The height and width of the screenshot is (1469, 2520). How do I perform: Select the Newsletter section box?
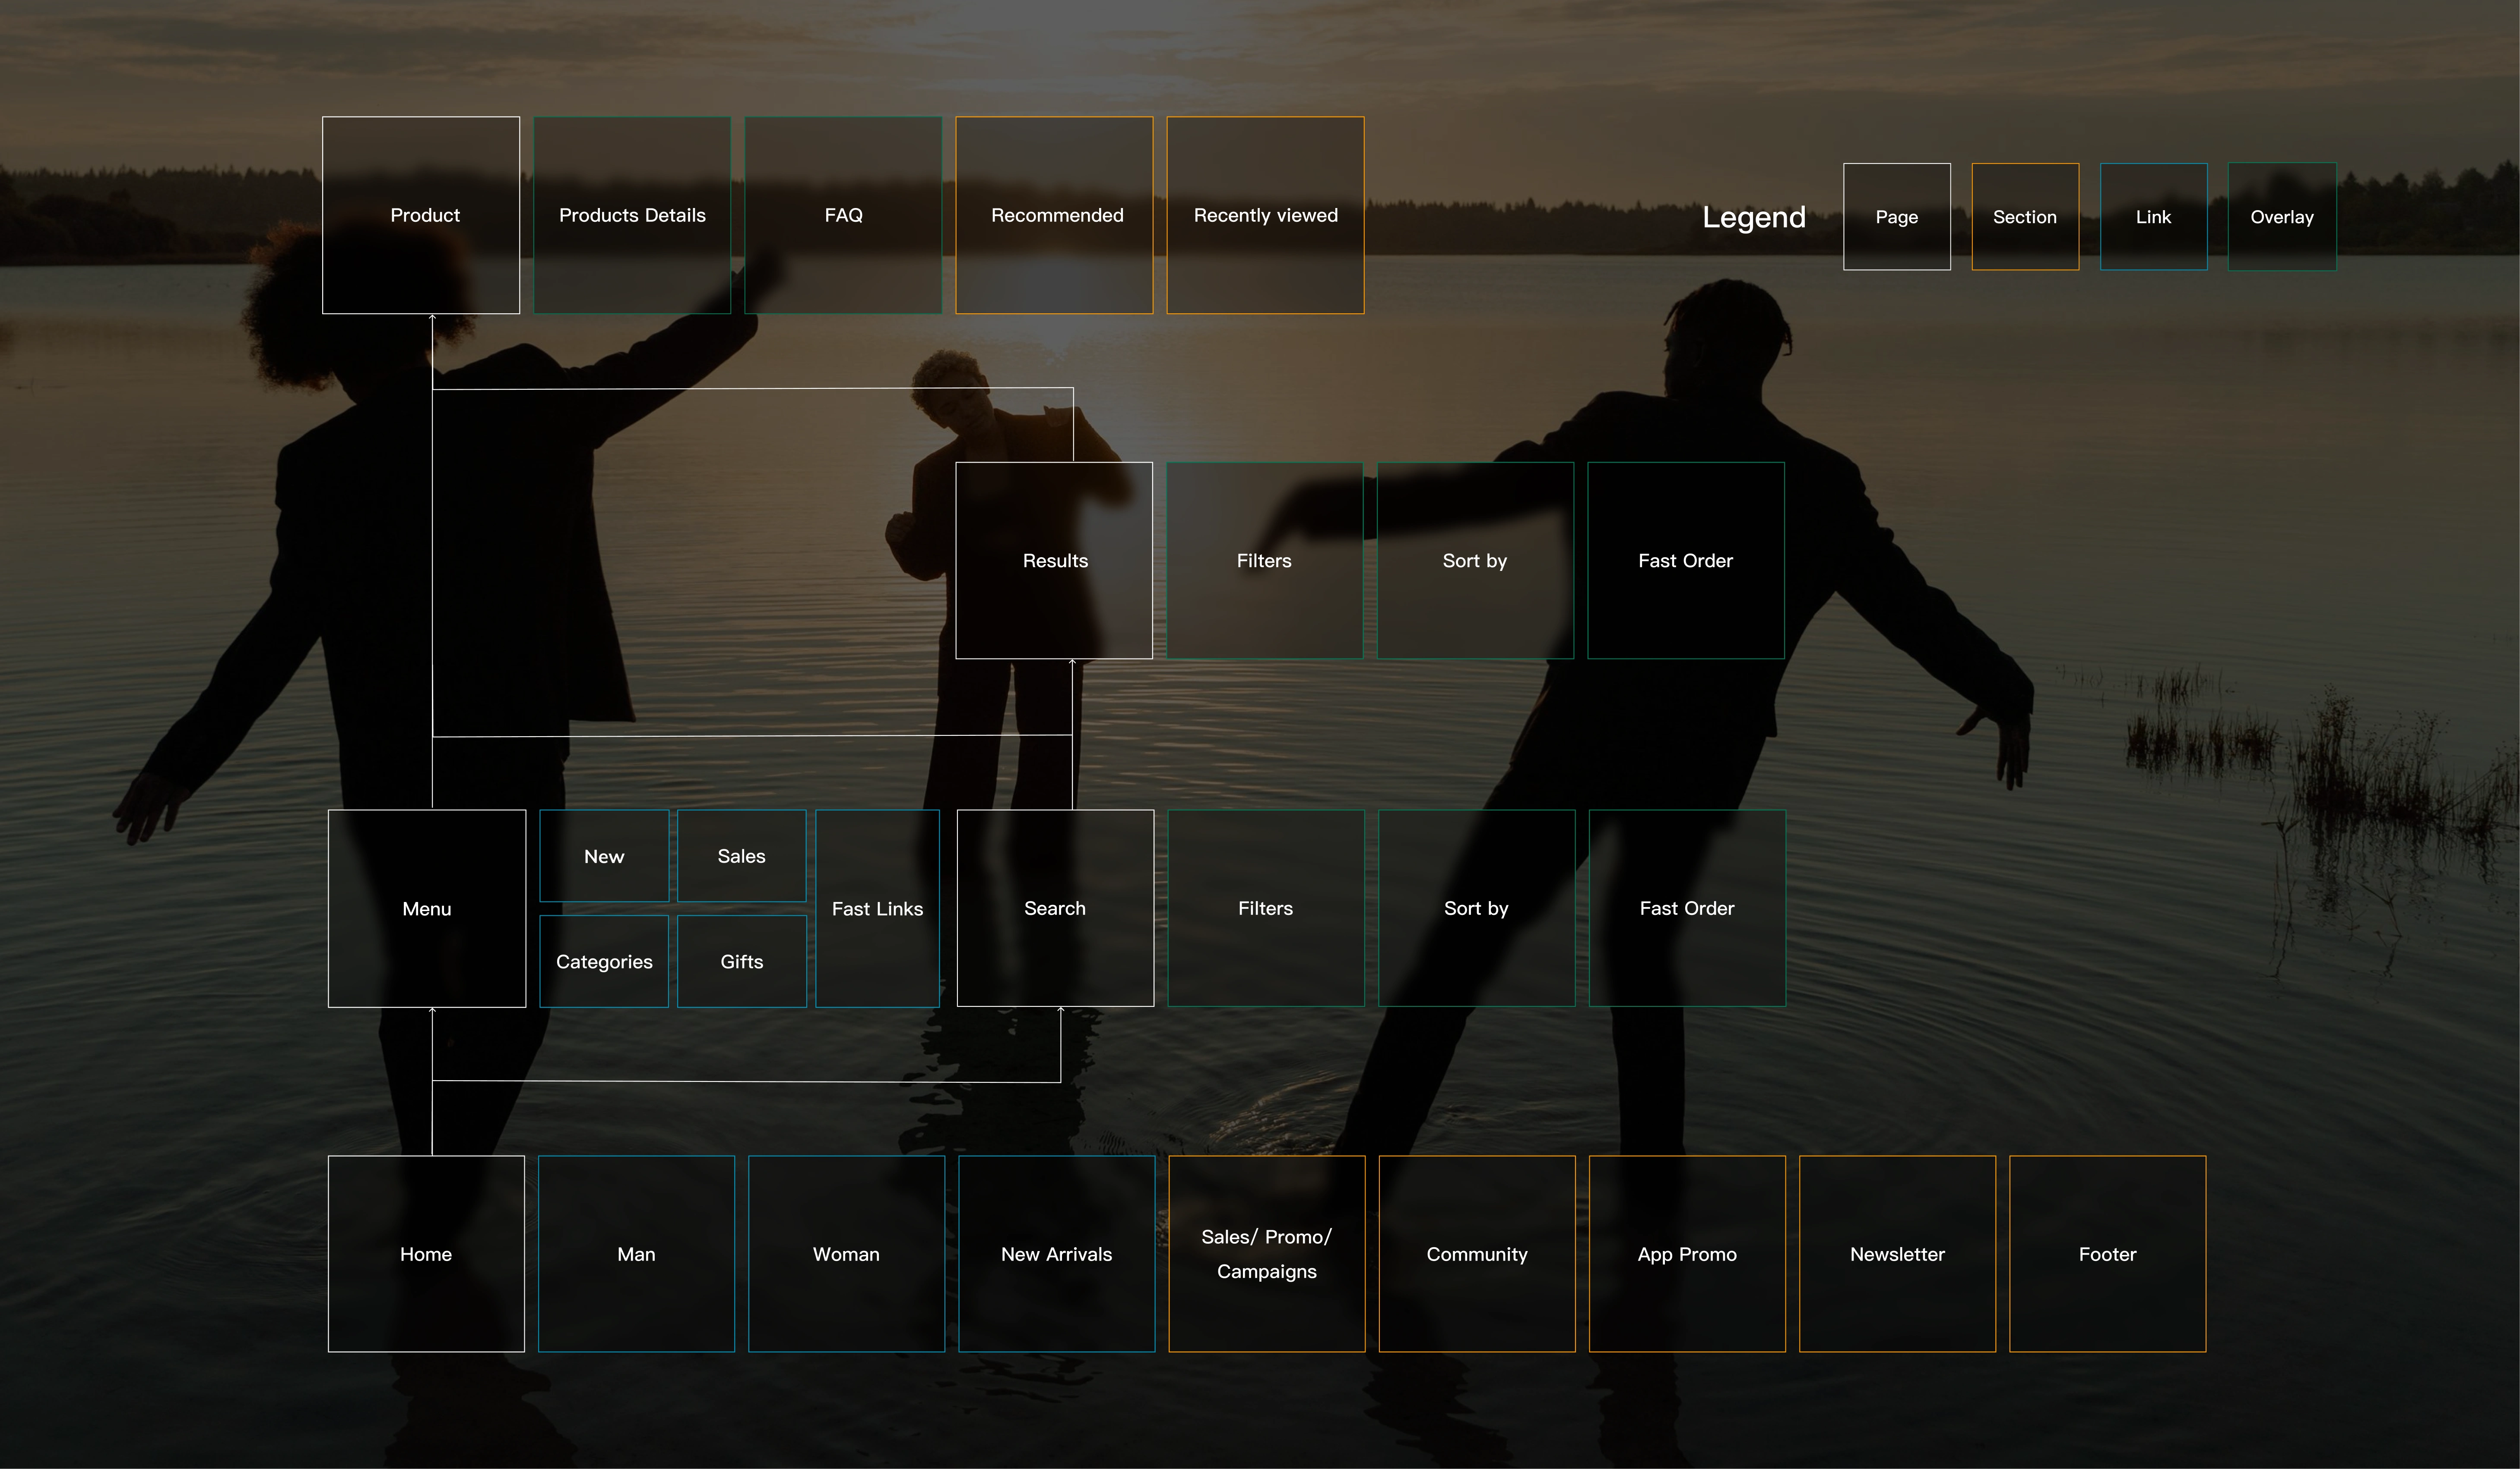(x=1897, y=1254)
